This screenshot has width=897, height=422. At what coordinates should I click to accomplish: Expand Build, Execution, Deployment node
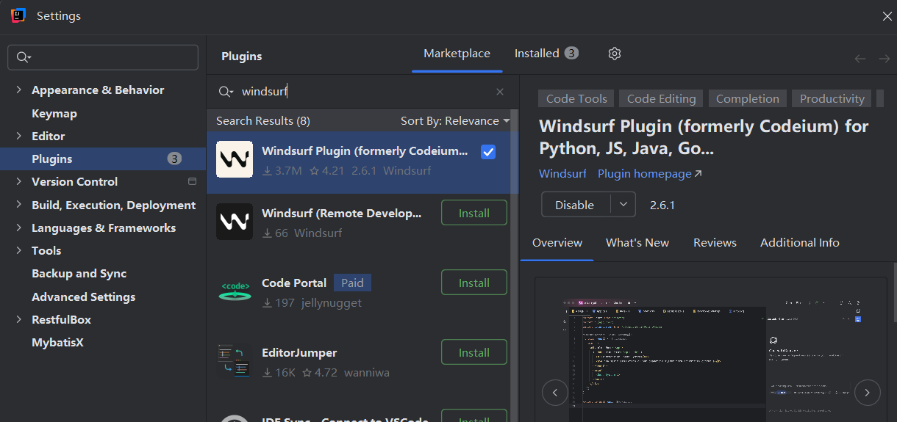pos(18,205)
